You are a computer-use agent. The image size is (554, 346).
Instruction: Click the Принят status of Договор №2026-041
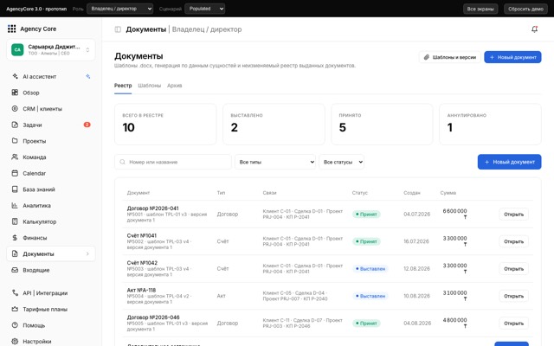pos(366,215)
